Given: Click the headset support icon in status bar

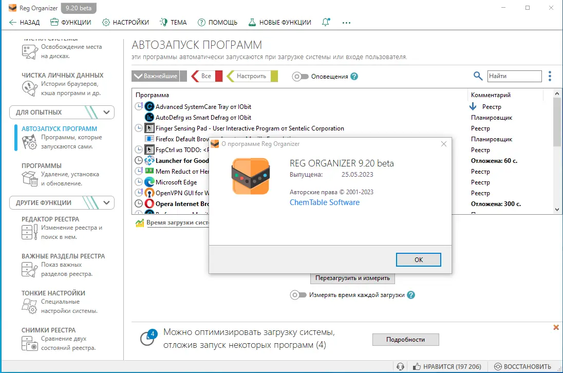Looking at the screenshot, I should (x=400, y=366).
